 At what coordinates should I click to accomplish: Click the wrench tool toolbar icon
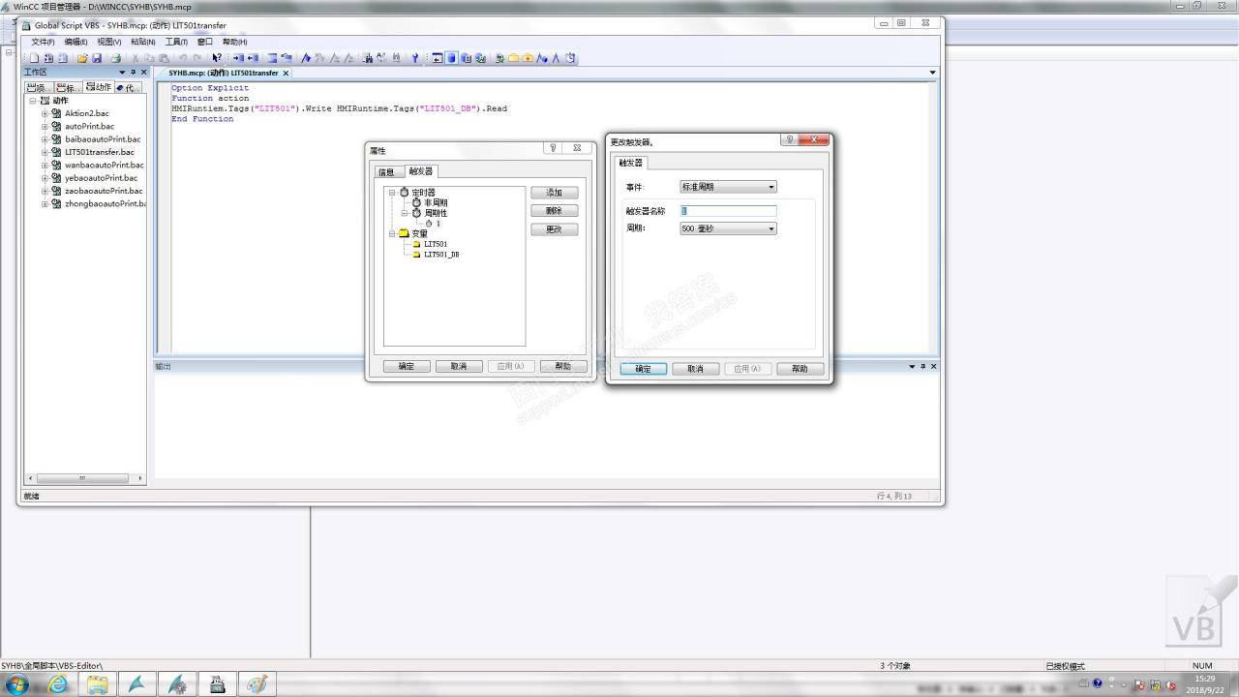(x=415, y=58)
